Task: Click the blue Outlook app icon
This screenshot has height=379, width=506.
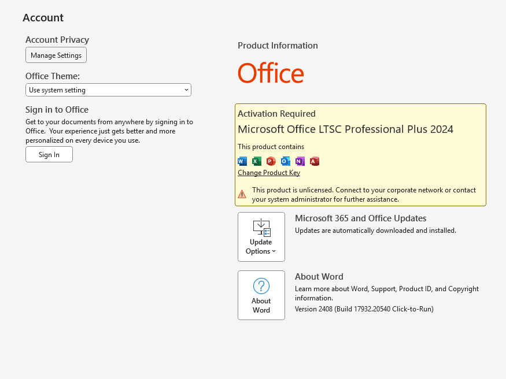Action: pos(286,161)
